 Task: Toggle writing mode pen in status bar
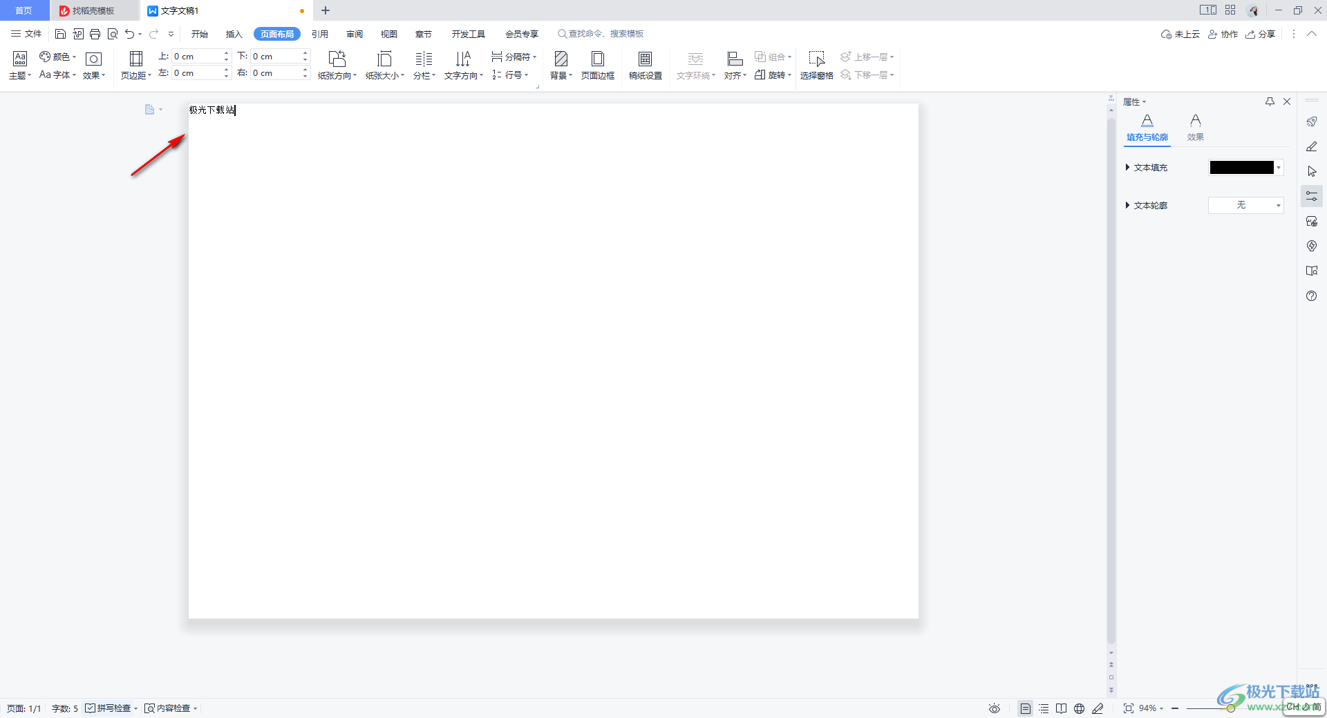1098,708
